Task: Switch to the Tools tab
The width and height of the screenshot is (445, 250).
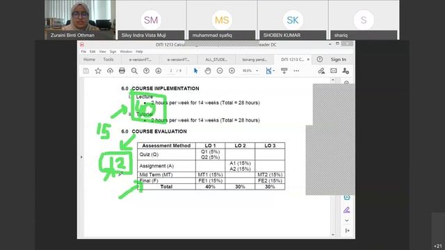Action: pos(108,60)
